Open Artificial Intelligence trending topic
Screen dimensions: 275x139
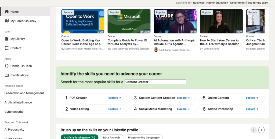pyautogui.click(x=18, y=103)
